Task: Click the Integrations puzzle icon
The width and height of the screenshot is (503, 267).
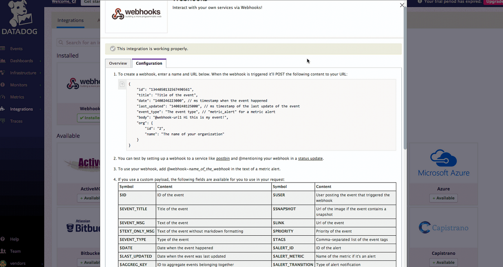Action: click(3, 109)
